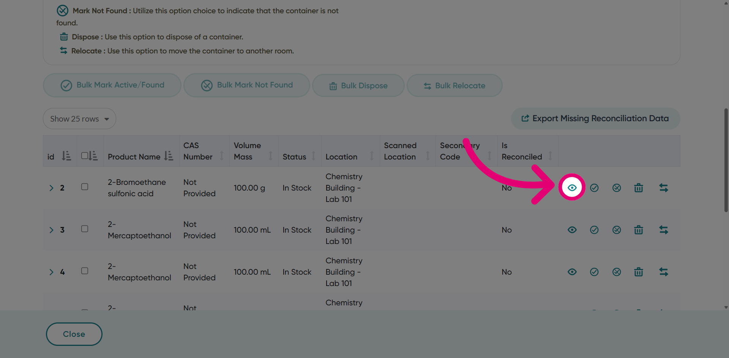The height and width of the screenshot is (358, 729).
Task: Mark container id 4 as active/found
Action: click(x=594, y=272)
